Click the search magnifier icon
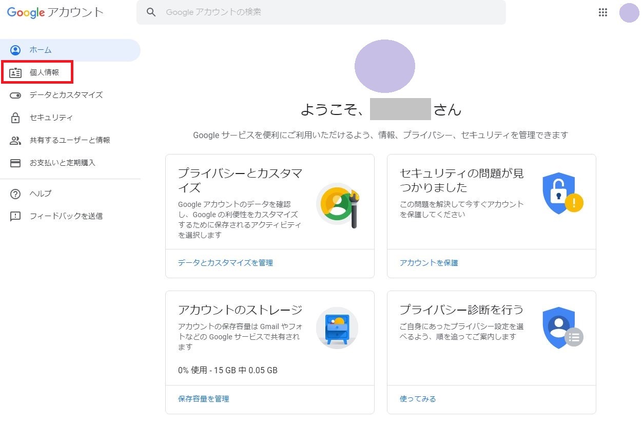This screenshot has height=423, width=643. (151, 12)
